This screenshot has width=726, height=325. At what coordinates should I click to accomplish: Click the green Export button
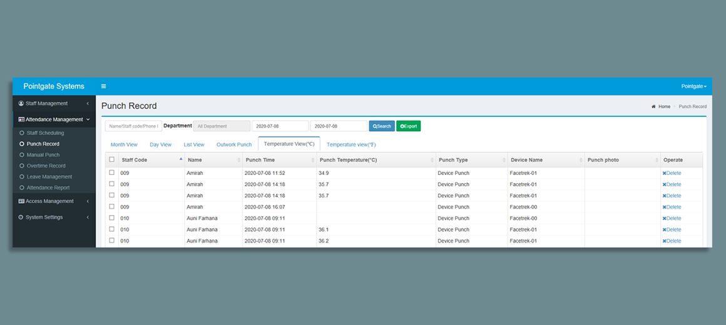(408, 126)
